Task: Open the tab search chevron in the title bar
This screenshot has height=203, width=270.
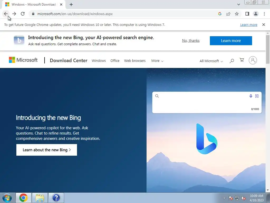Action: click(x=238, y=4)
